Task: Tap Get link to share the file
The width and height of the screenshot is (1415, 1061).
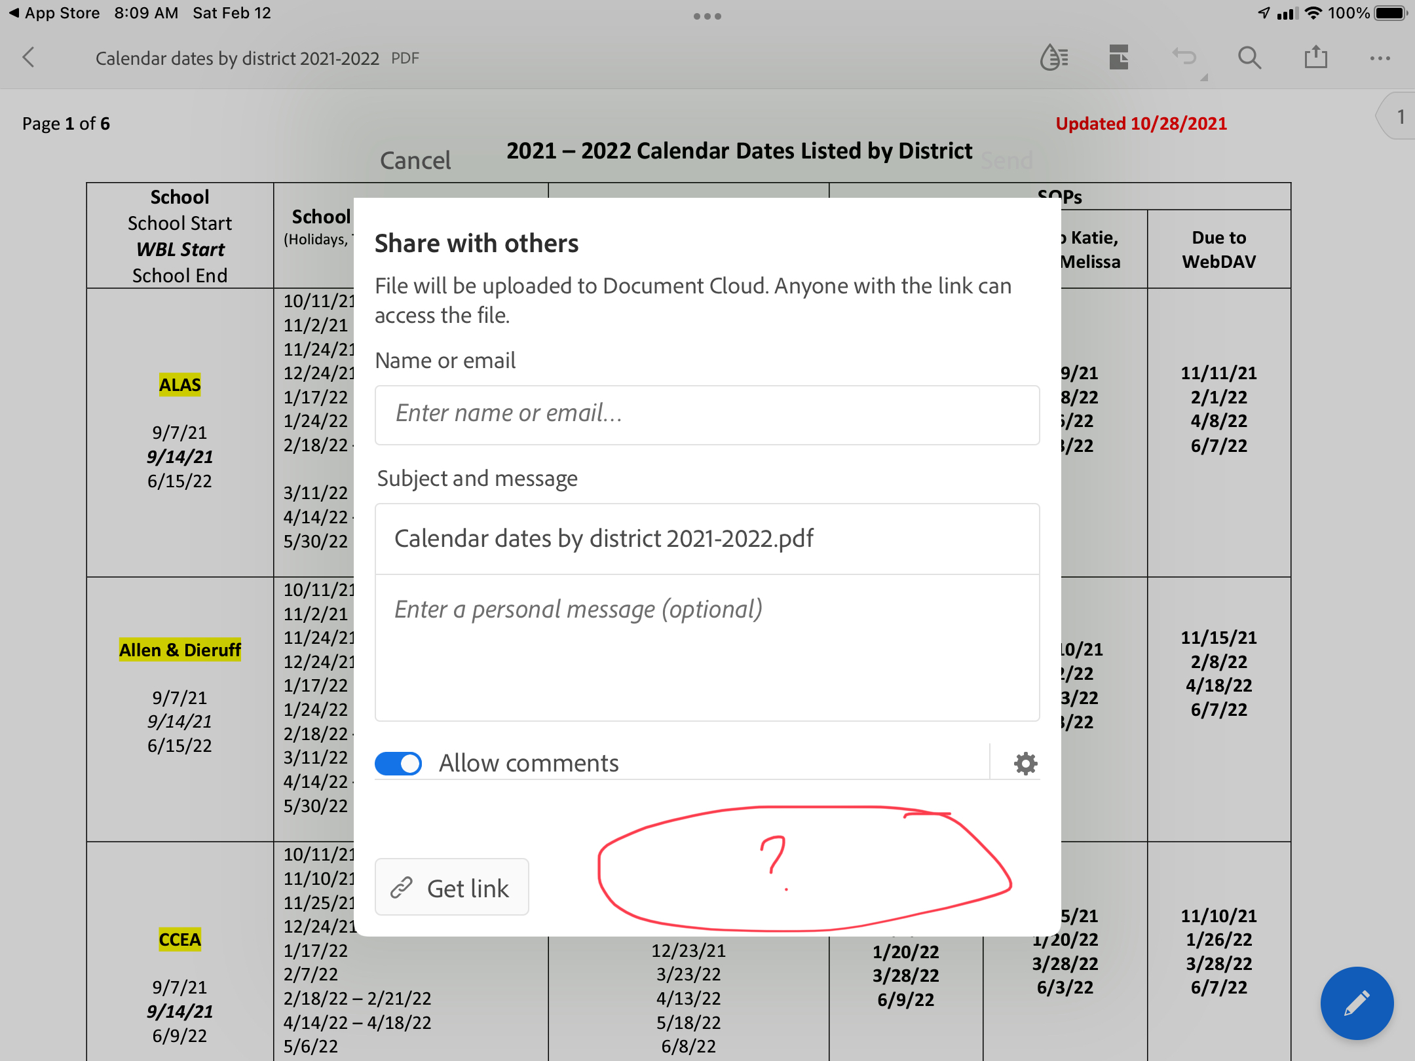Action: (451, 887)
